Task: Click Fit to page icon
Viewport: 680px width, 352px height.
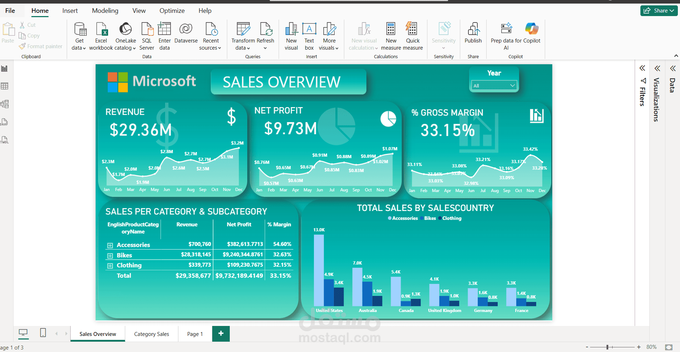Action: (669, 347)
